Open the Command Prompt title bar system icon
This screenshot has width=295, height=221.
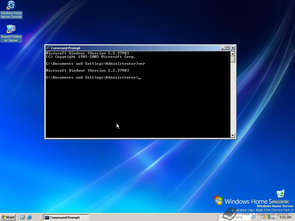coord(48,48)
